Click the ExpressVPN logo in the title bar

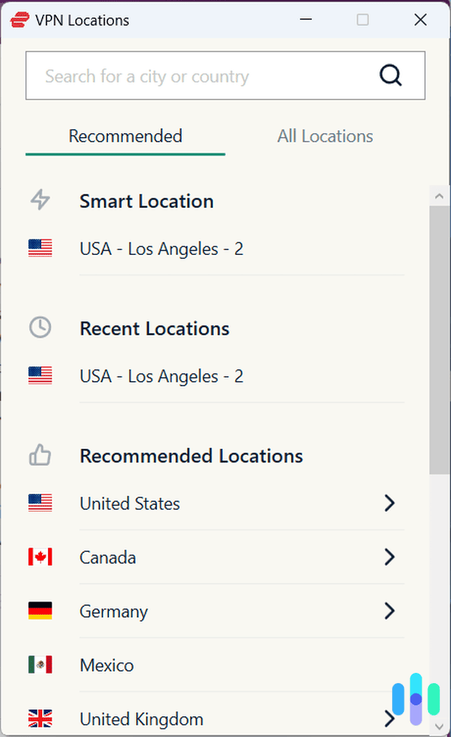pyautogui.click(x=19, y=19)
